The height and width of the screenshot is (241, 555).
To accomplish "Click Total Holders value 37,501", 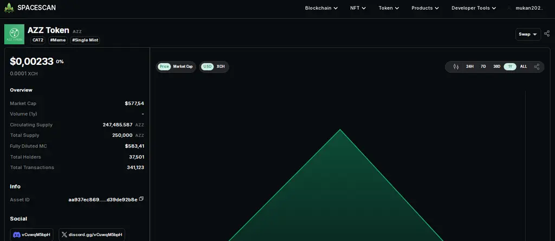I will (137, 157).
